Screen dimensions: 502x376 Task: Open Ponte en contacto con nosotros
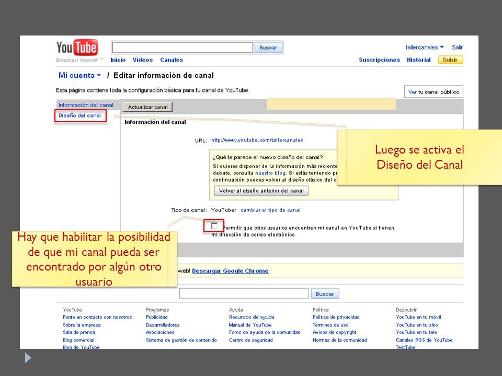97,317
